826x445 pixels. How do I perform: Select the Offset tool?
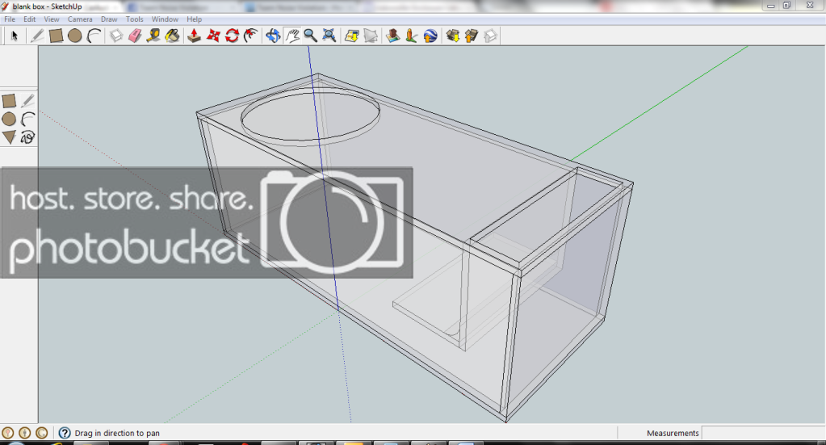251,36
